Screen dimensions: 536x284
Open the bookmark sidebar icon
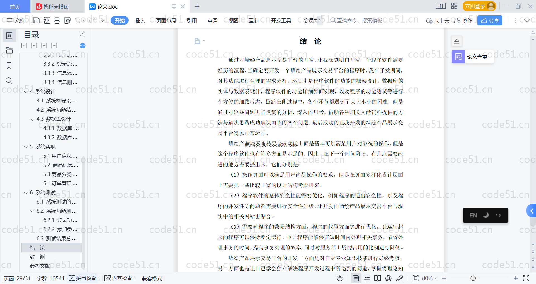(9, 66)
